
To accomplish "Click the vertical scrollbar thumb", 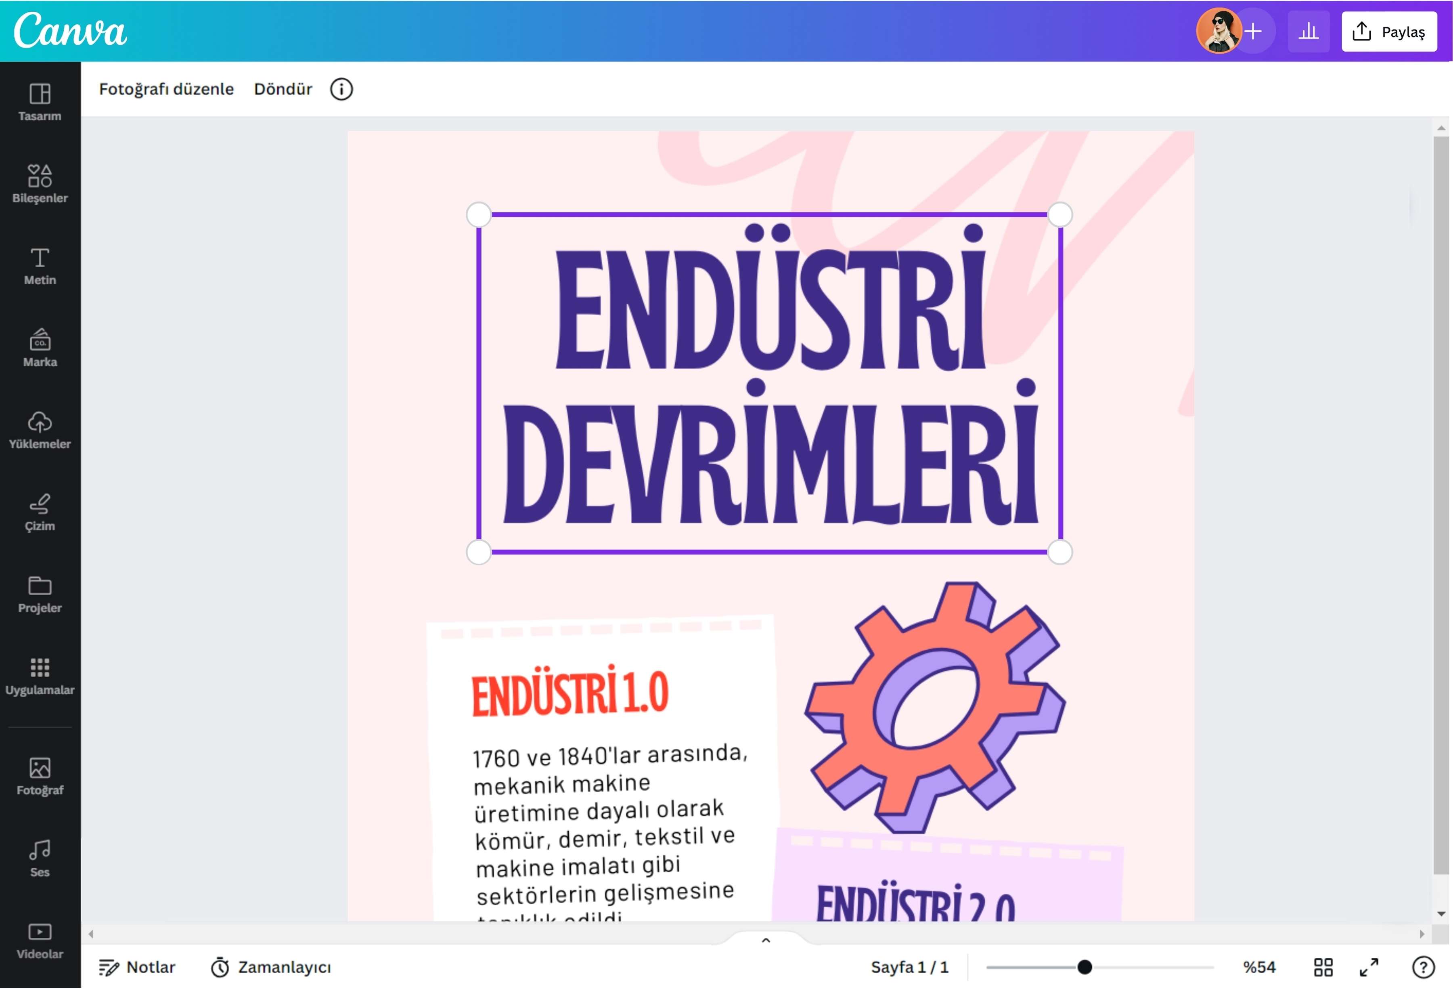I will point(1441,506).
